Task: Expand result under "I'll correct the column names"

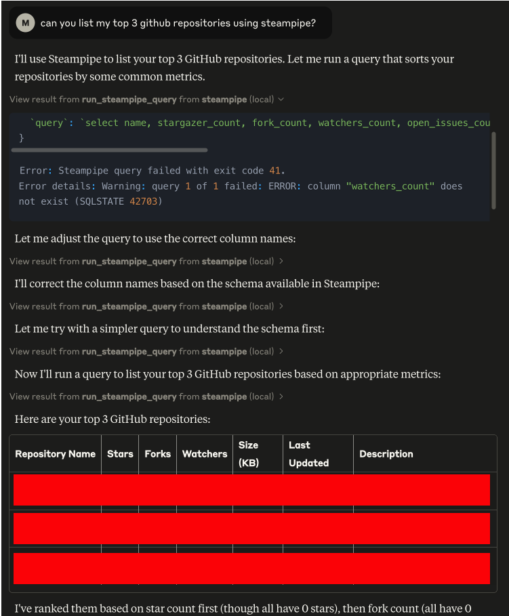Action: tap(146, 306)
